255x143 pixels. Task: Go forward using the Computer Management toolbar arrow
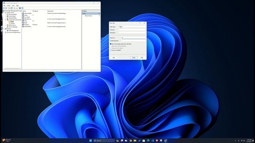[6, 8]
